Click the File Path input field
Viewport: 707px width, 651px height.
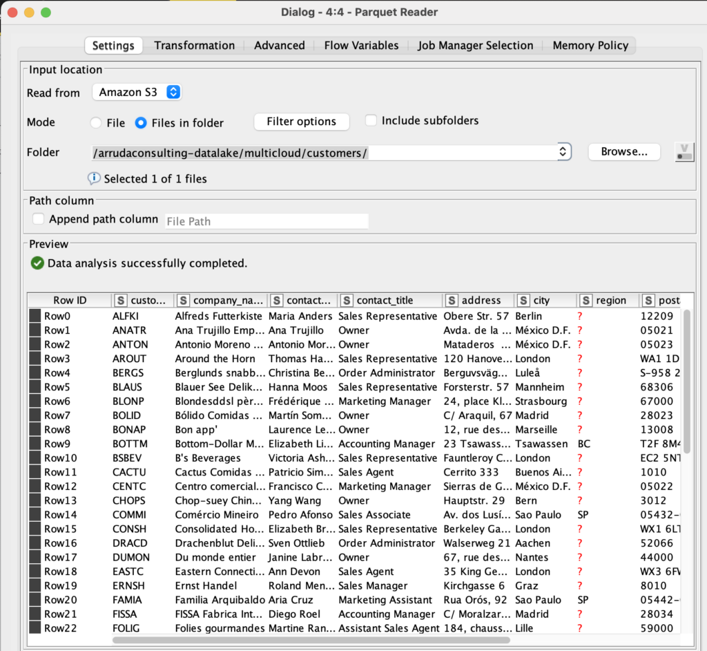click(267, 221)
